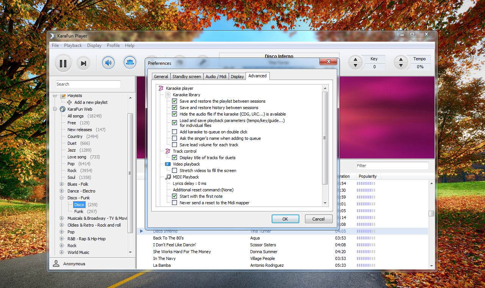Sort songs by the Popularity column header
This screenshot has width=485, height=288.
[368, 176]
